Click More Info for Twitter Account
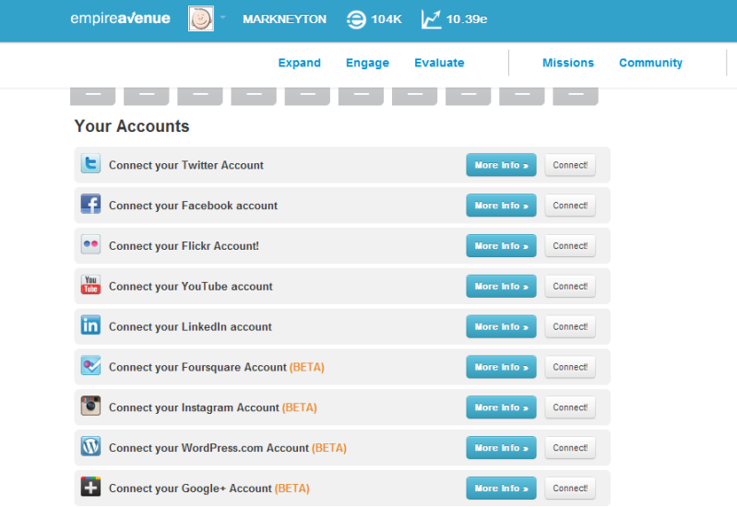 pos(501,165)
